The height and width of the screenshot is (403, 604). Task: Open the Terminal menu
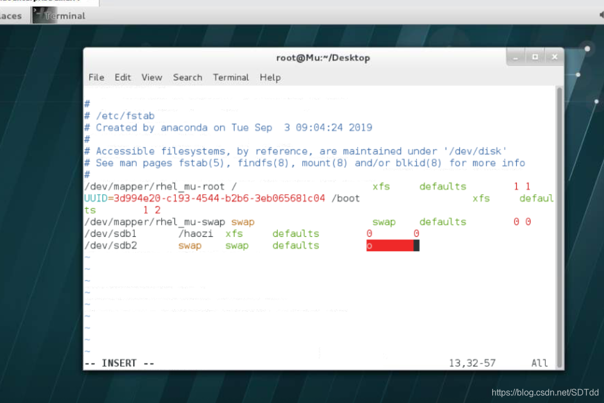pos(231,77)
